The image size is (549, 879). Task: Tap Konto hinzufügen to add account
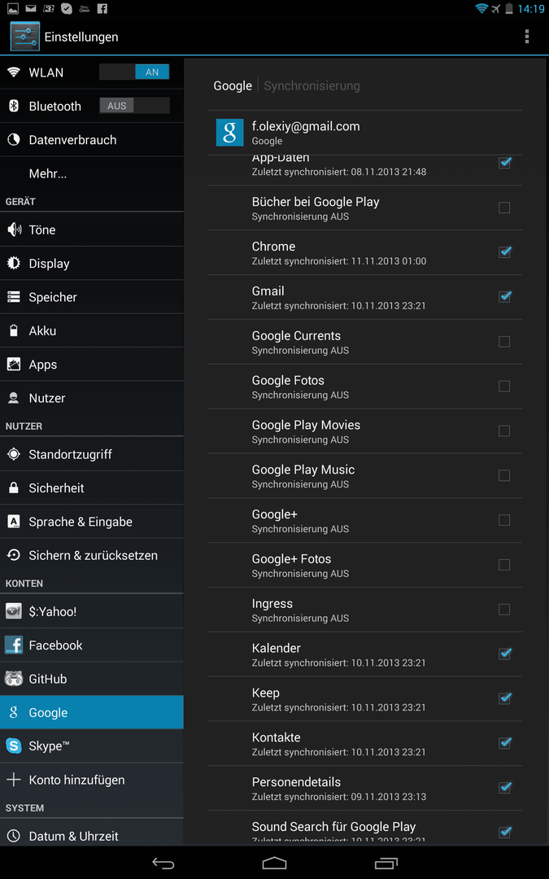(x=76, y=780)
